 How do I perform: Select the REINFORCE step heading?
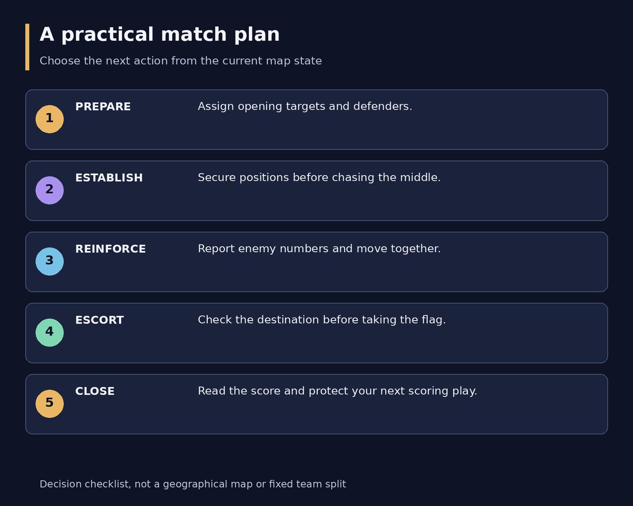pyautogui.click(x=110, y=249)
